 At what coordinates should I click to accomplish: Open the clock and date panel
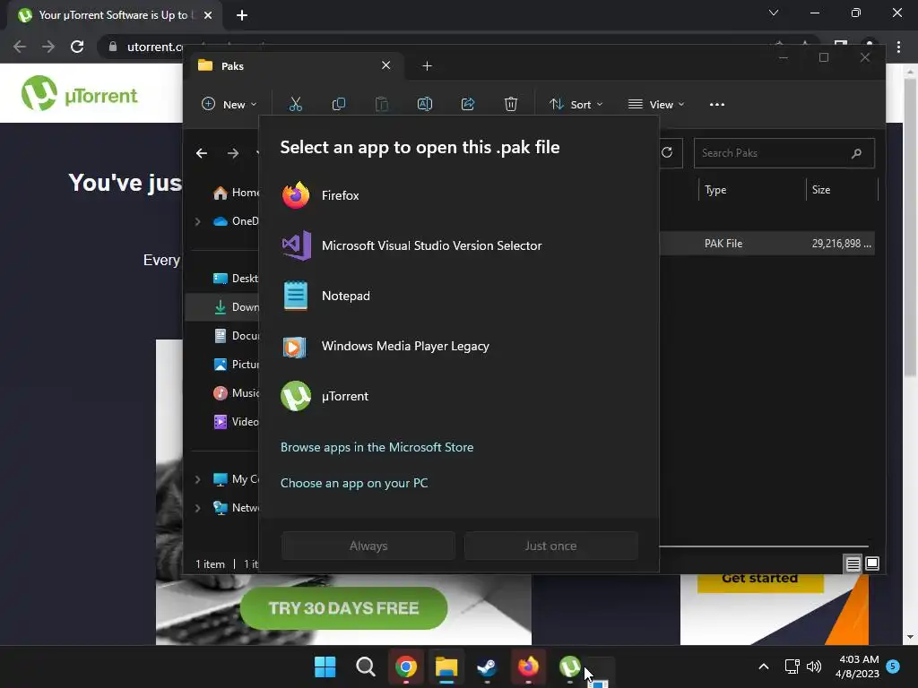coord(858,666)
